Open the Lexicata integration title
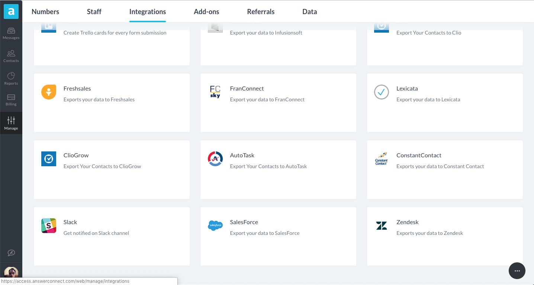534x285 pixels. 407,88
